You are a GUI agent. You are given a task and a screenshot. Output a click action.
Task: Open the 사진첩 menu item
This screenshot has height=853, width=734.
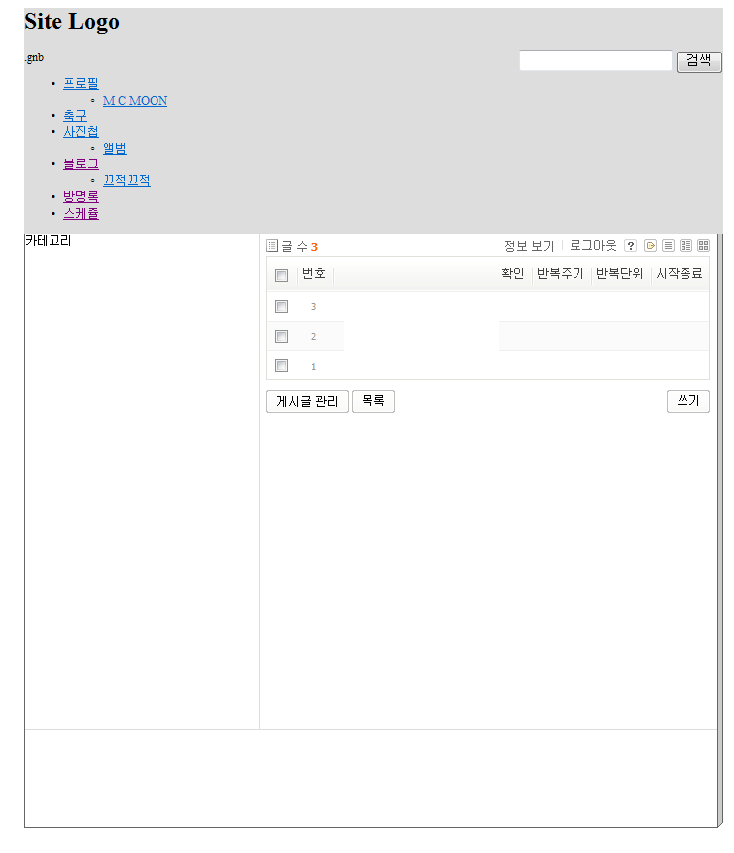[81, 132]
